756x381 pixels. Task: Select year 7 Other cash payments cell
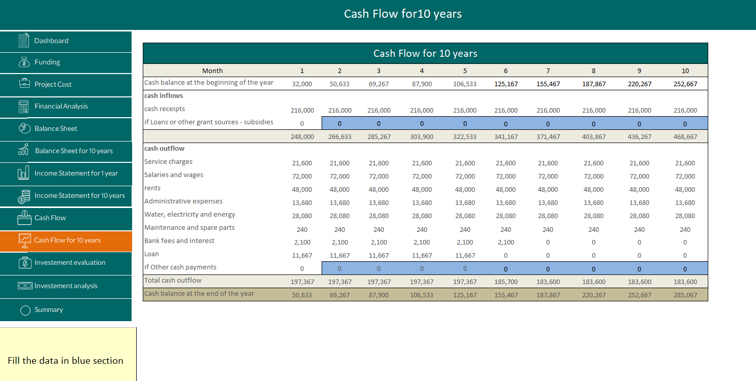click(x=548, y=268)
